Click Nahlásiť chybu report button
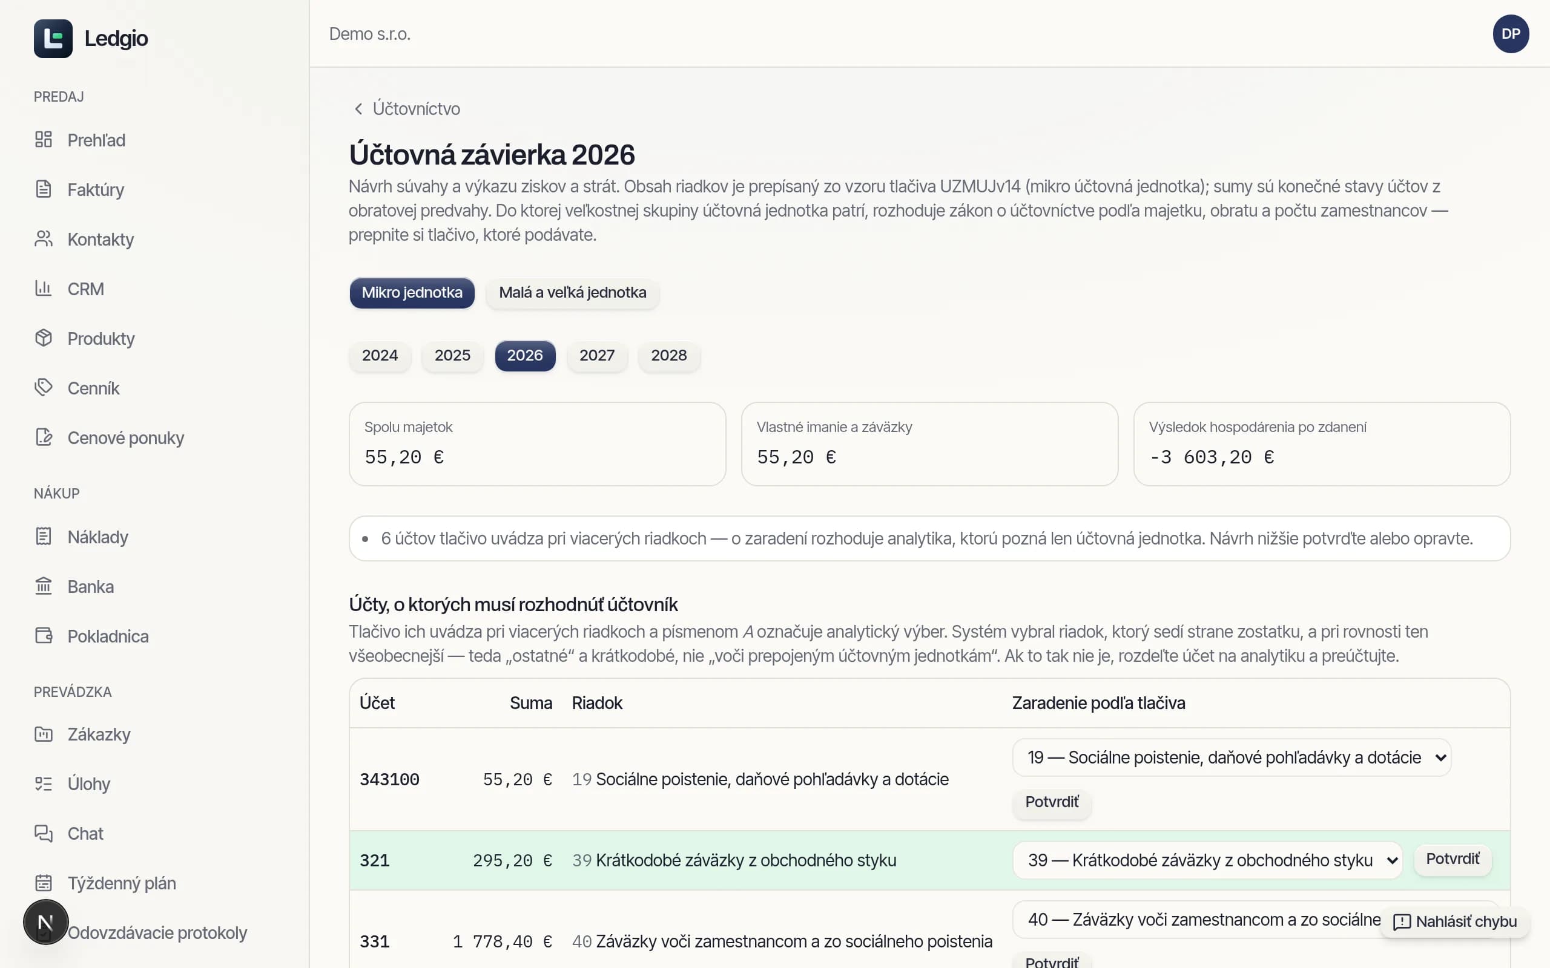 1454,922
